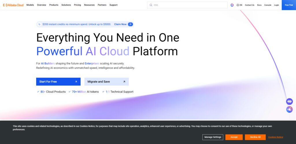Click the Migrate and Save button
Viewport: 296px width, 144px height.
click(x=106, y=82)
